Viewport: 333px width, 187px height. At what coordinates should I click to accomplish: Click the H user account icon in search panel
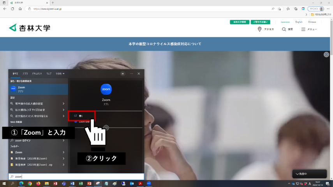pyautogui.click(x=123, y=73)
